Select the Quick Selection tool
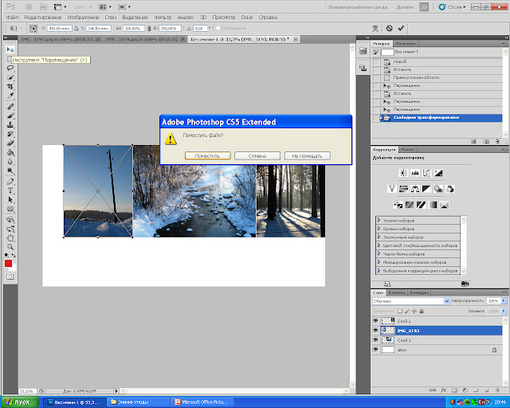Image resolution: width=510 pixels, height=408 pixels. (10, 77)
